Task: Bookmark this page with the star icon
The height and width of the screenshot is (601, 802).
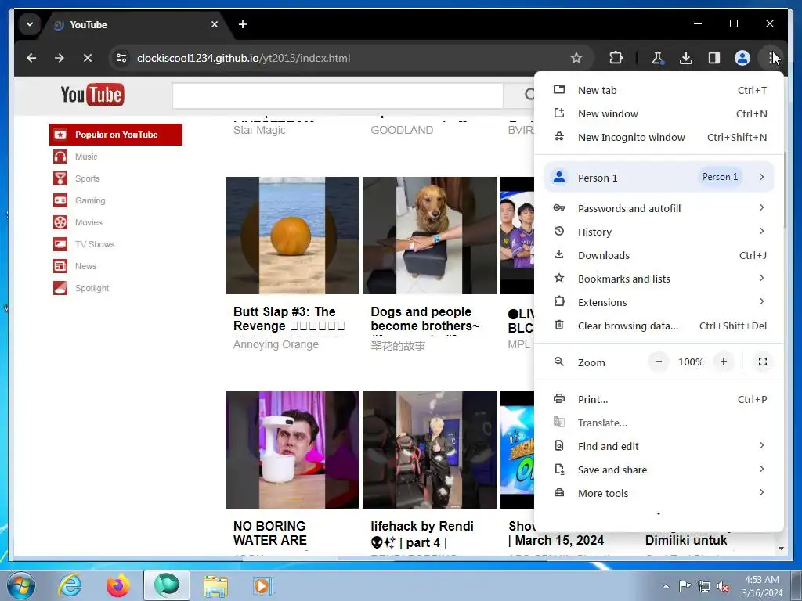Action: coord(576,58)
